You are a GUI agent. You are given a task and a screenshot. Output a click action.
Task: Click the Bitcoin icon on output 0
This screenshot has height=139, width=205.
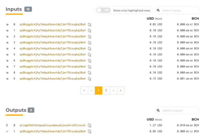7,125
